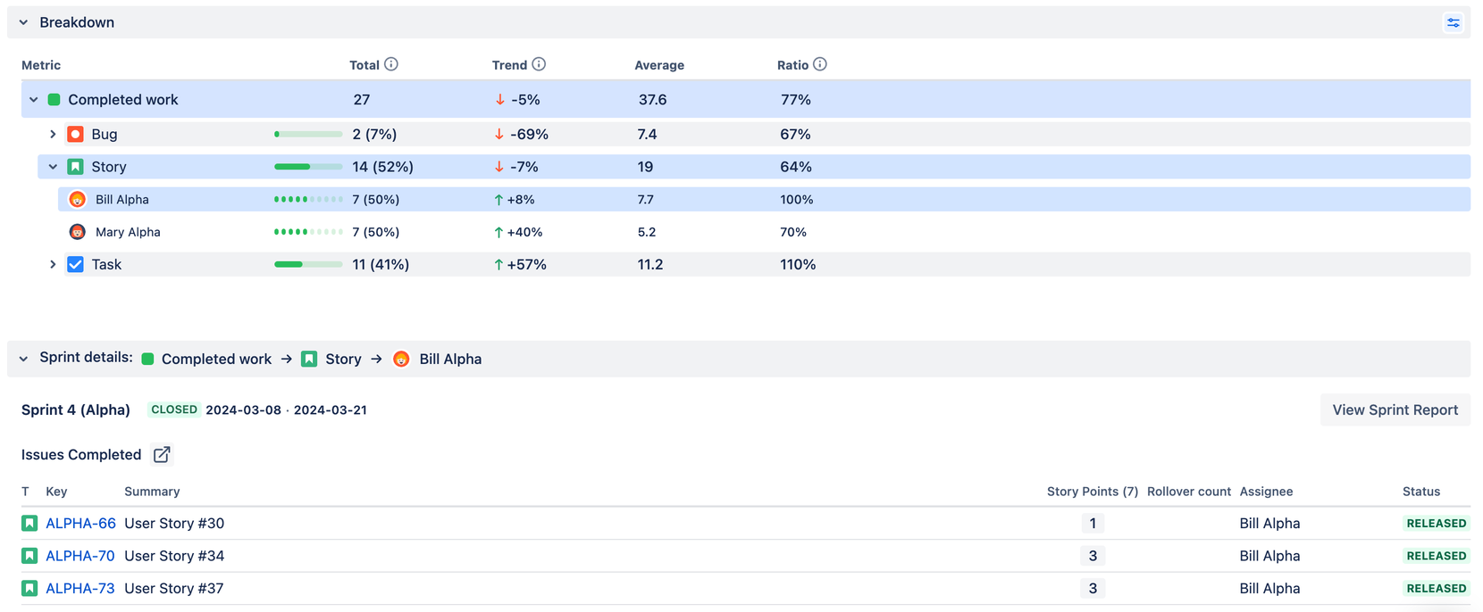Open Issues Completed in external link icon

tap(162, 455)
